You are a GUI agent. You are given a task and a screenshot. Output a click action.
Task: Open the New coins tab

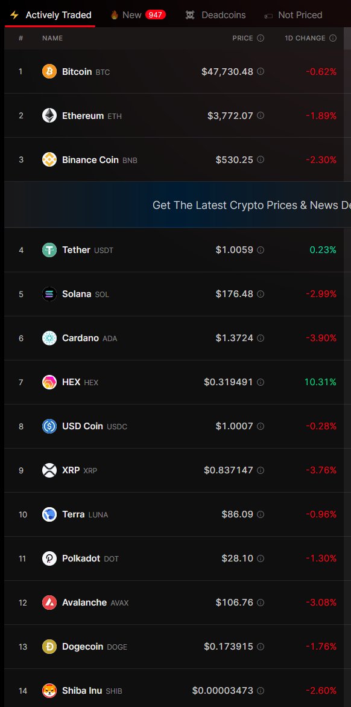click(x=138, y=15)
